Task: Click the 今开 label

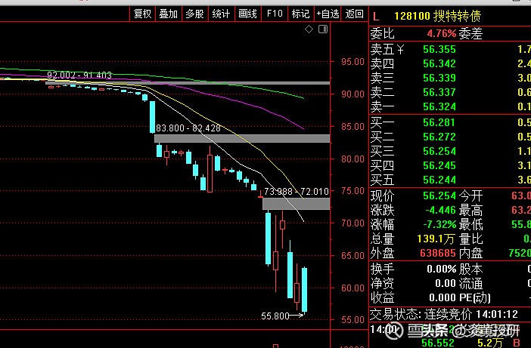Action: tap(470, 196)
